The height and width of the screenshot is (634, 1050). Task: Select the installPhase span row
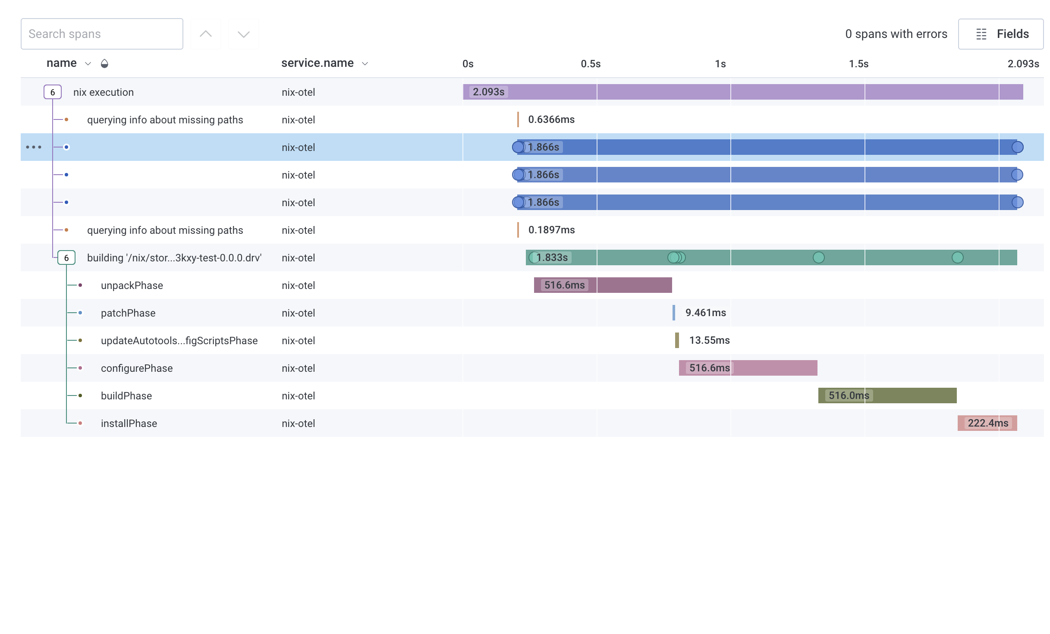pos(129,423)
